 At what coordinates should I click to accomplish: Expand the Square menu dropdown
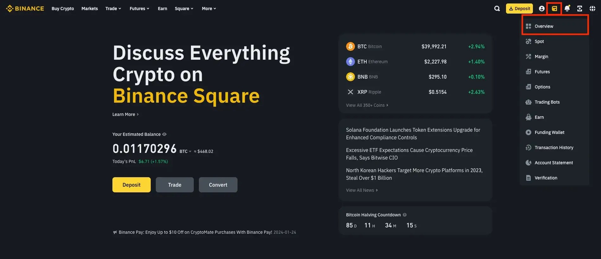184,9
